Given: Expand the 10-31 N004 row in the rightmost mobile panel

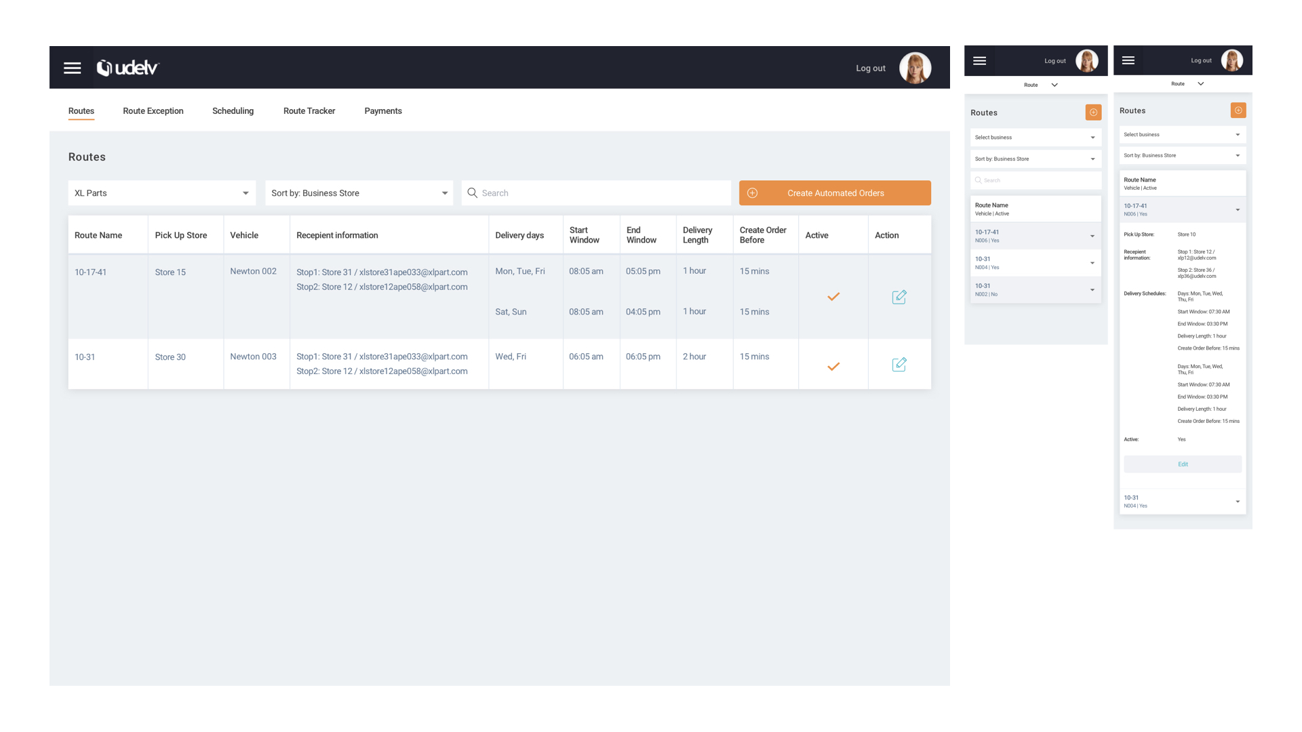Looking at the screenshot, I should [x=1182, y=502].
